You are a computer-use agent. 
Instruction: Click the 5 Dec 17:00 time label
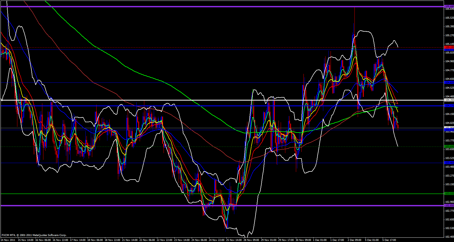389,240
